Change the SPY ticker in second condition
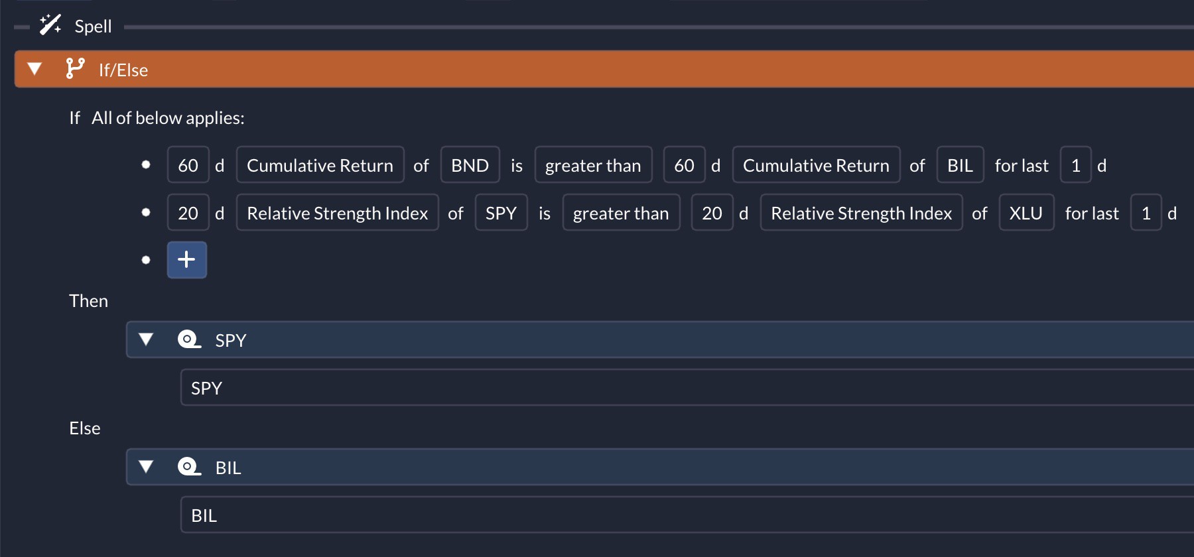 coord(501,212)
